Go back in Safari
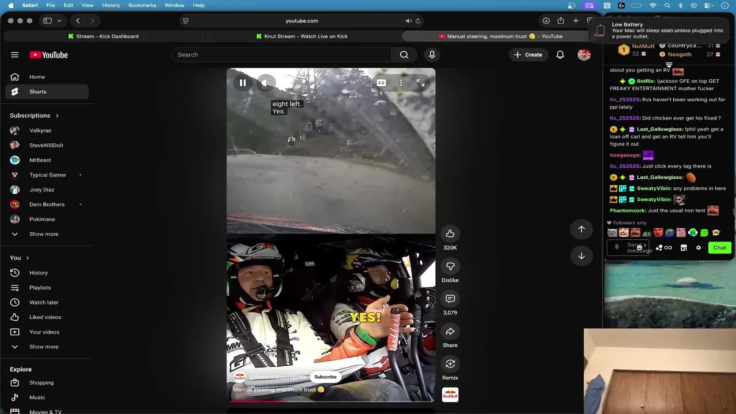The image size is (736, 414). [78, 21]
